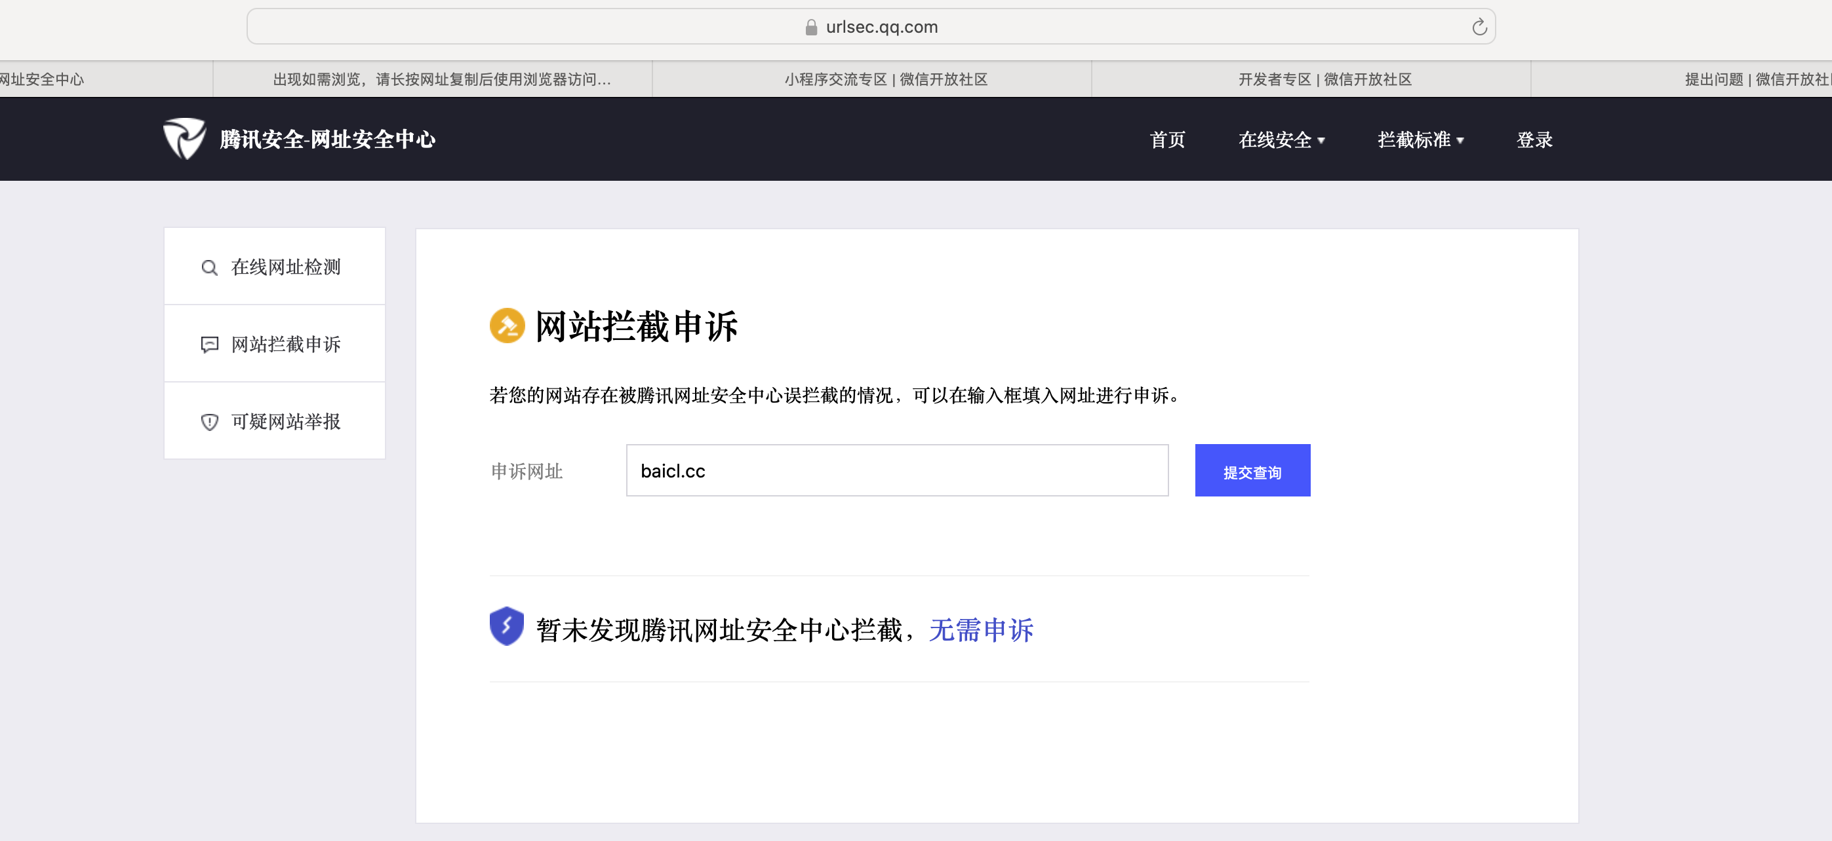This screenshot has height=841, width=1832.
Task: Click the shield alert icon beside 可疑网站举报
Action: 209,422
